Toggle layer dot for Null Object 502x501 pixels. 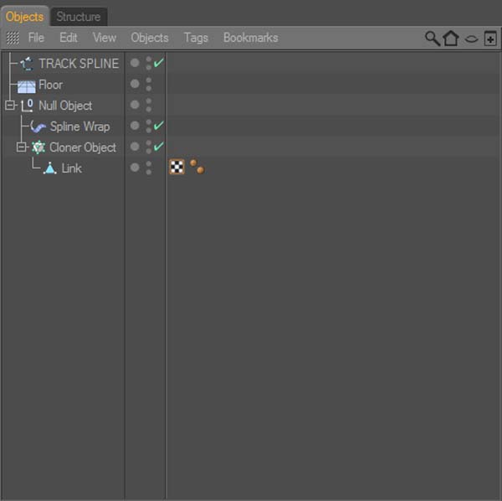click(135, 105)
